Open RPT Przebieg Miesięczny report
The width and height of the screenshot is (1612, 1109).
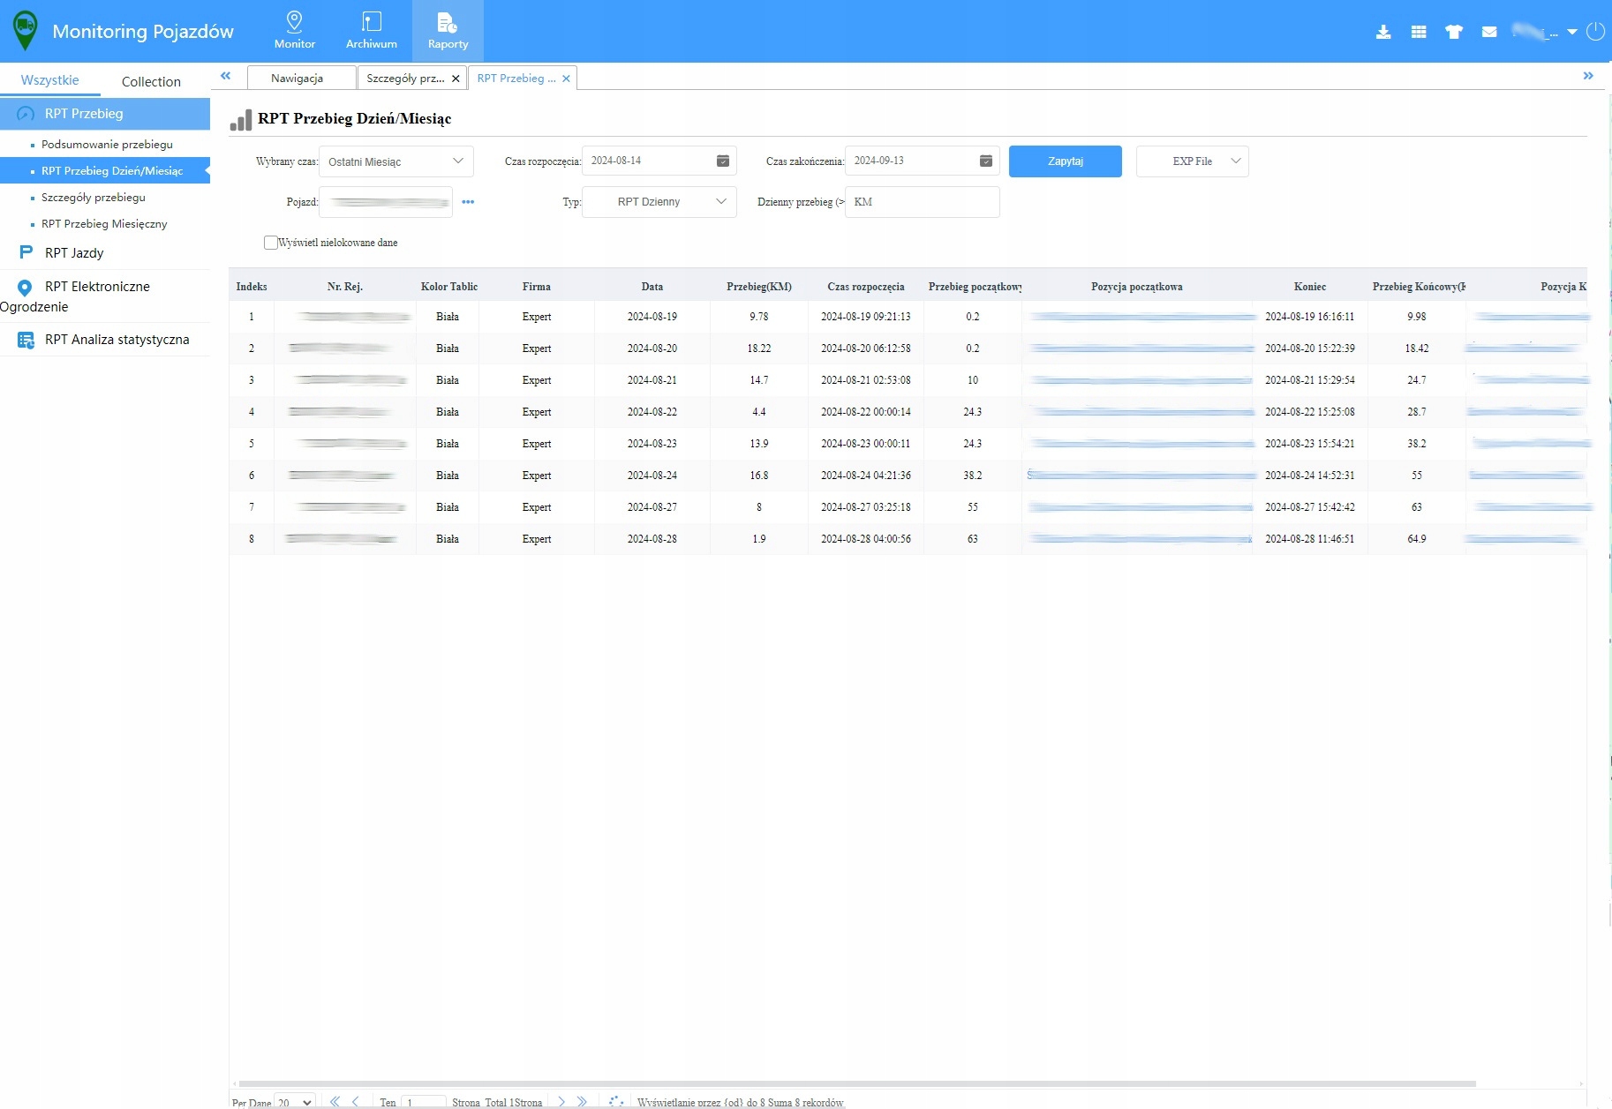point(104,223)
